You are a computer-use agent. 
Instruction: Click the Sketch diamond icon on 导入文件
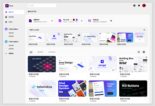click(71, 20)
